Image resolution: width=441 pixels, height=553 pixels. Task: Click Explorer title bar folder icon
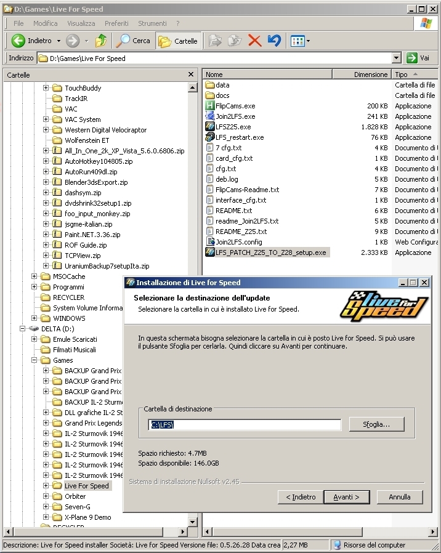click(8, 9)
